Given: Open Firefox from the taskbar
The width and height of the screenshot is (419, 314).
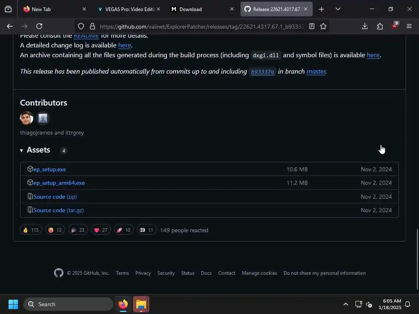Looking at the screenshot, I should point(123,304).
